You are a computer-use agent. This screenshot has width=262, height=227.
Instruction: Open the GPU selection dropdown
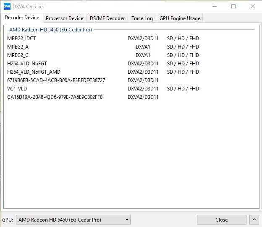(x=73, y=219)
